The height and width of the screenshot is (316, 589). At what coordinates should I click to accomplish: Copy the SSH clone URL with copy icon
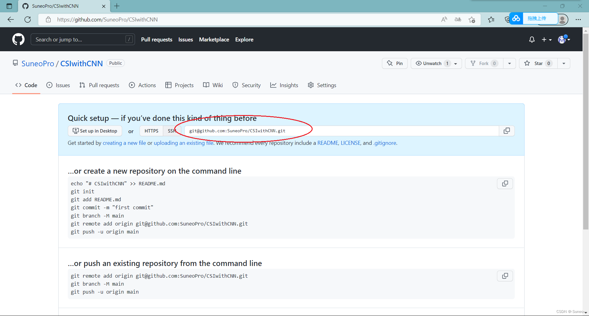[x=507, y=131]
